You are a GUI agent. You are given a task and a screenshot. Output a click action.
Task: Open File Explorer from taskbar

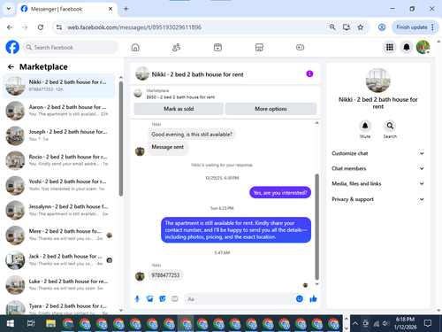tap(50, 323)
